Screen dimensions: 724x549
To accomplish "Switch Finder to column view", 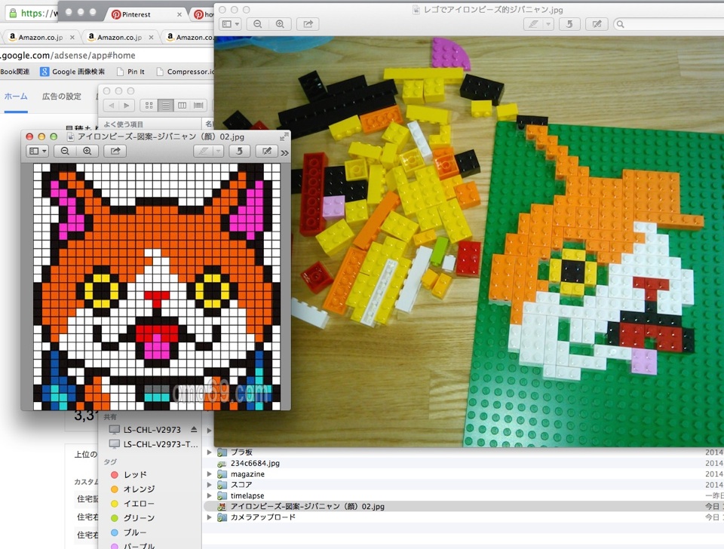I will point(182,106).
